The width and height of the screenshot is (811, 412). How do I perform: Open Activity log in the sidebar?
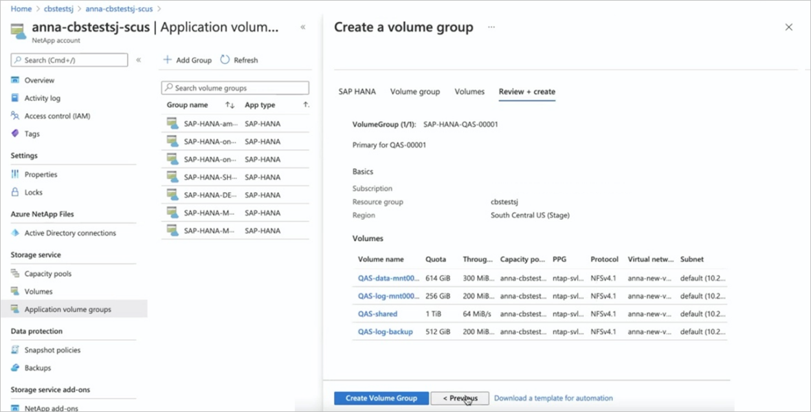tap(42, 98)
